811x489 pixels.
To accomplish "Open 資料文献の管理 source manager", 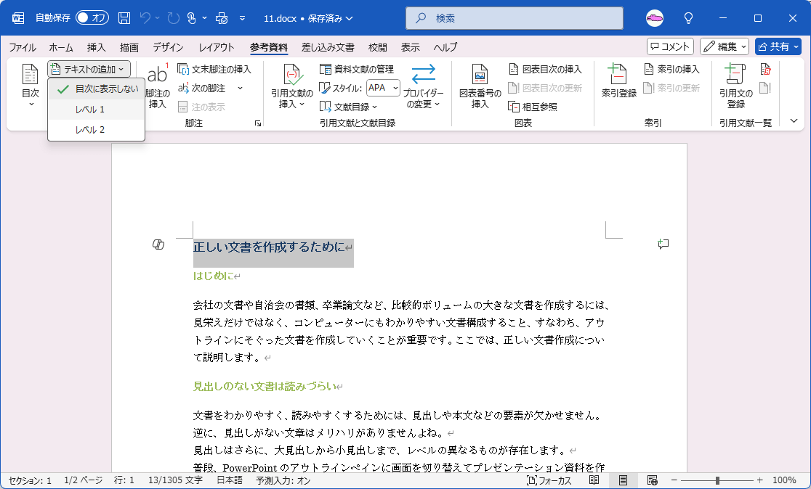I will click(357, 69).
